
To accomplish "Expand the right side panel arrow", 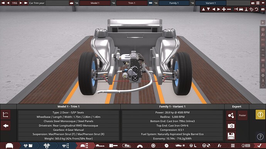I will 263,22.
